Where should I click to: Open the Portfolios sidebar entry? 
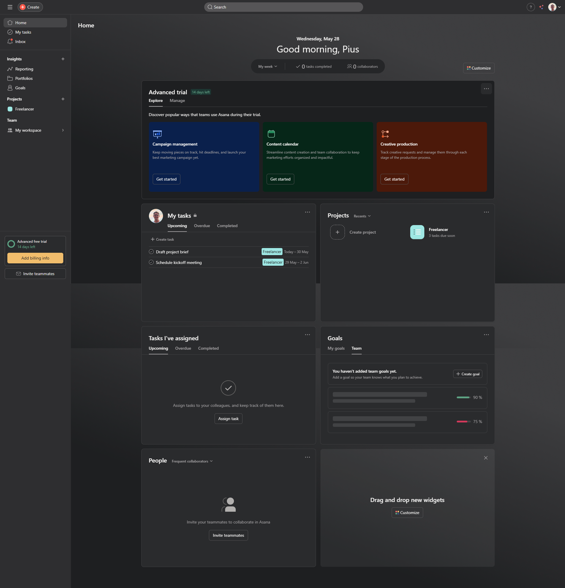click(x=35, y=78)
